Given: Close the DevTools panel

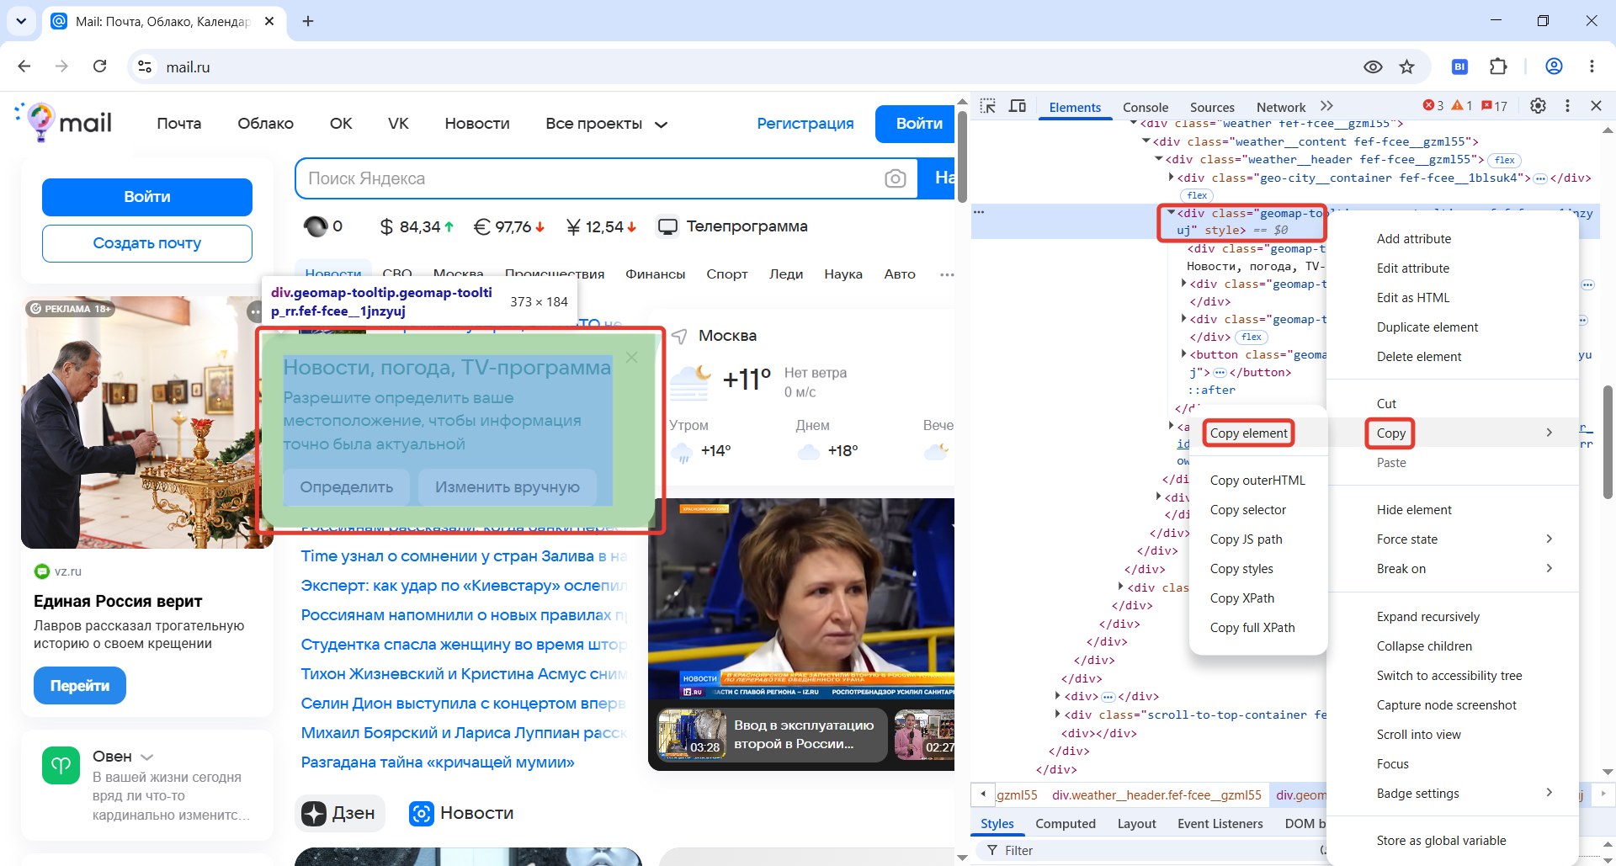Looking at the screenshot, I should [1596, 106].
